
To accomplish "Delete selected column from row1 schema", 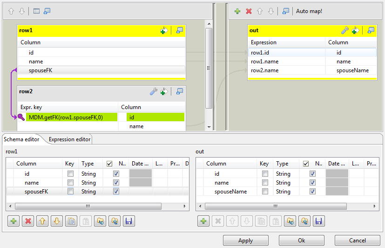I will tap(28, 221).
